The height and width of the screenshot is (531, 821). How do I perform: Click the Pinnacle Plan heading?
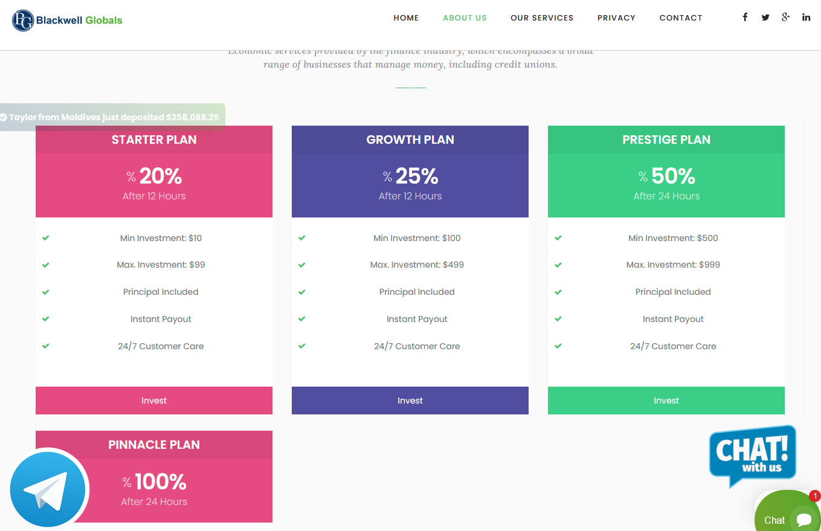point(154,445)
